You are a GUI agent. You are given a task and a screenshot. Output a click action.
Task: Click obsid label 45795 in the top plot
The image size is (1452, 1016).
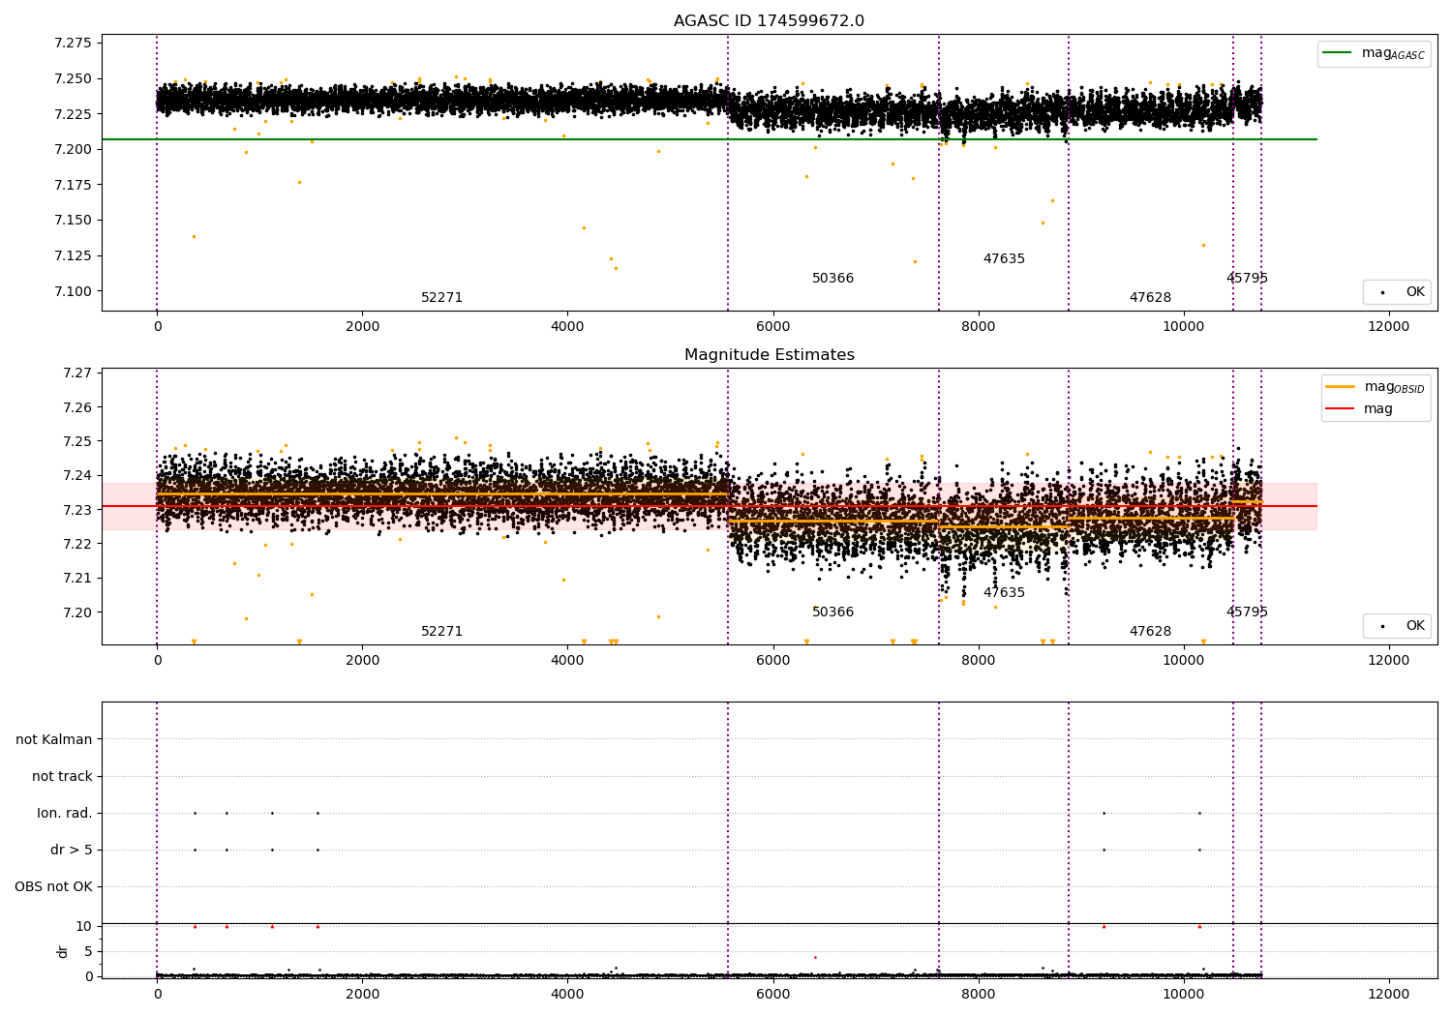click(x=1247, y=279)
